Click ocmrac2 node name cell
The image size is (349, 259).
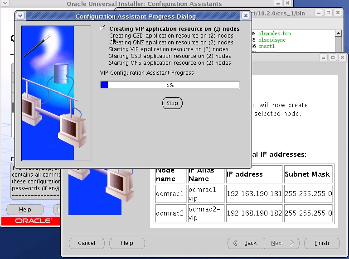pos(171,213)
